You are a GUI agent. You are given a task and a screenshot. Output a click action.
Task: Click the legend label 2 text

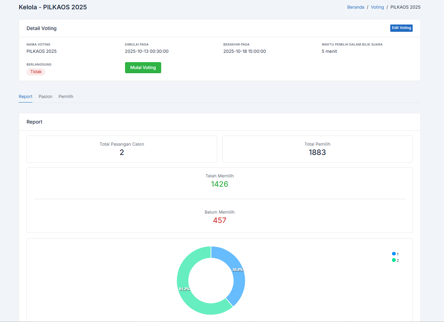tap(397, 261)
